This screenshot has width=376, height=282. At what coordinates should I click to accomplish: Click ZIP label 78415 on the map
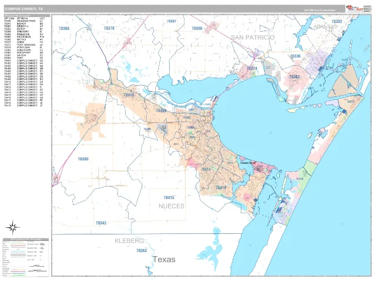point(169,198)
